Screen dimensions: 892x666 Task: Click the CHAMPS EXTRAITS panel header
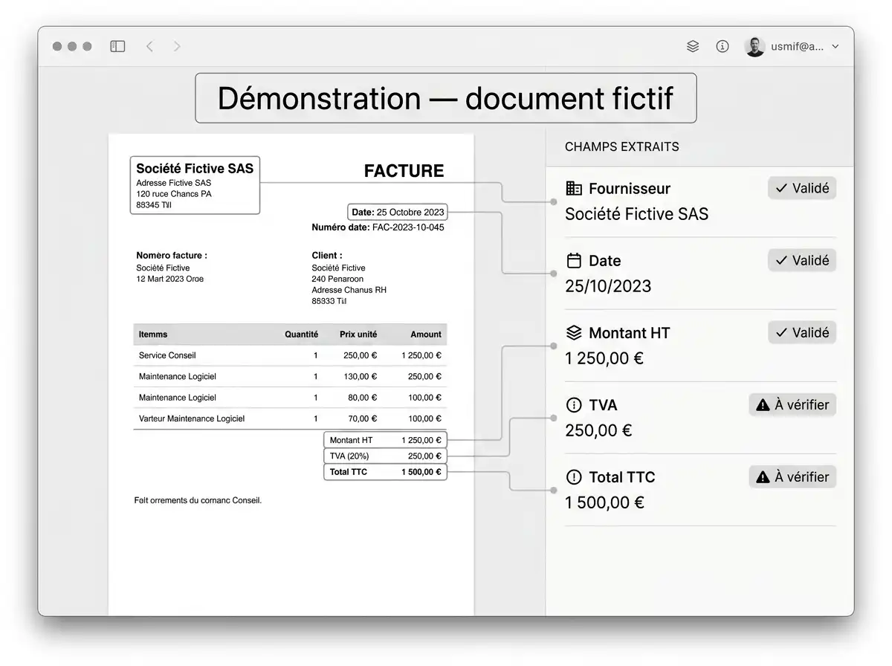click(x=621, y=146)
